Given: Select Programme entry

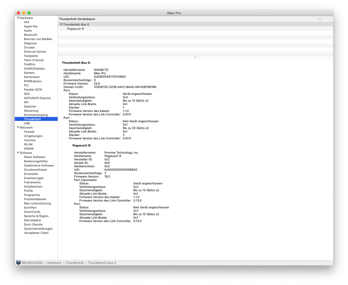Looking at the screenshot, I should (32, 195).
